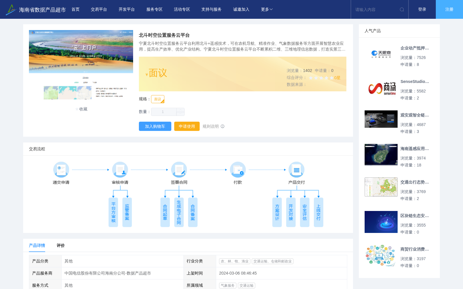Click the 方案设计 sub-step box
This screenshot has width=463, height=289.
point(277,212)
